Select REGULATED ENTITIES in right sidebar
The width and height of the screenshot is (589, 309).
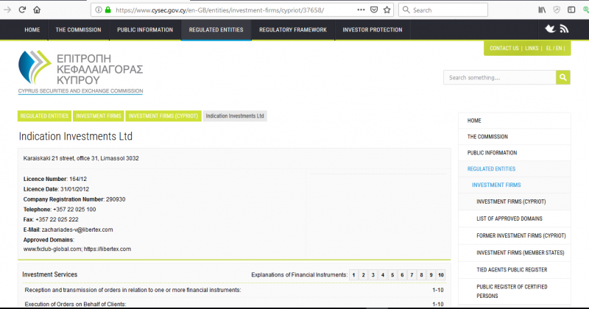(x=514, y=169)
